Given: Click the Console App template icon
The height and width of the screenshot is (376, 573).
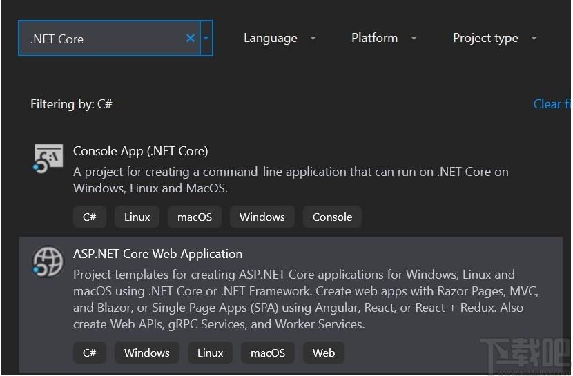Looking at the screenshot, I should [48, 158].
